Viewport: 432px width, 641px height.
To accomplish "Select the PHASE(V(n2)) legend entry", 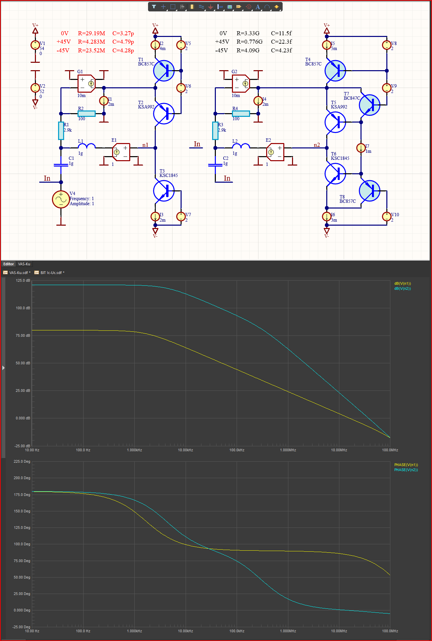I will coord(406,470).
